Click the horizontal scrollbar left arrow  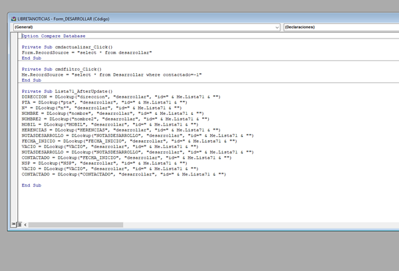(x=25, y=225)
